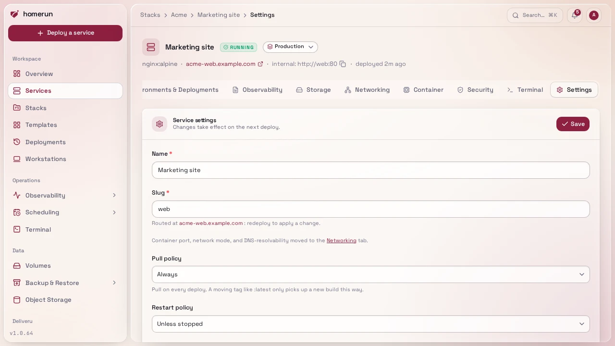Open the user avatar menu

[x=594, y=15]
